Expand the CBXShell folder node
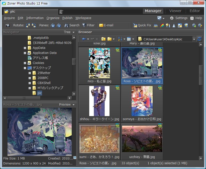 click(30, 83)
